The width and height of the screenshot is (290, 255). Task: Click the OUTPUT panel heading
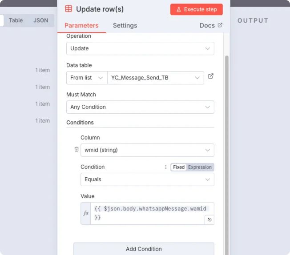pyautogui.click(x=253, y=20)
